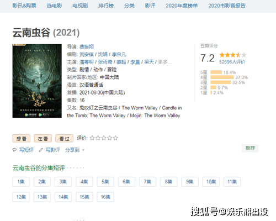The image size is (276, 221).
Task: Open episode 9集 reviews
Action: coord(190,182)
